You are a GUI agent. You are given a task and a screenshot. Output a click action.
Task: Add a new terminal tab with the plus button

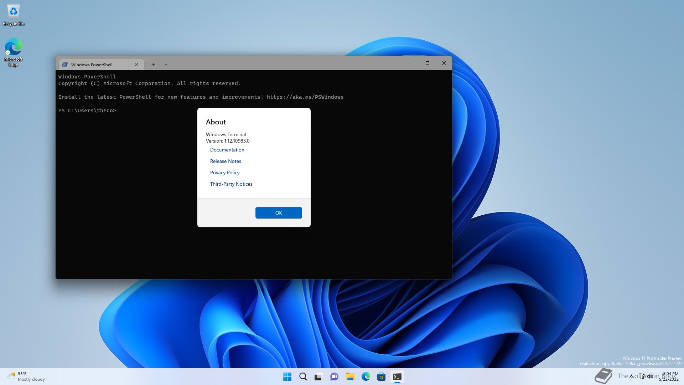pyautogui.click(x=153, y=65)
